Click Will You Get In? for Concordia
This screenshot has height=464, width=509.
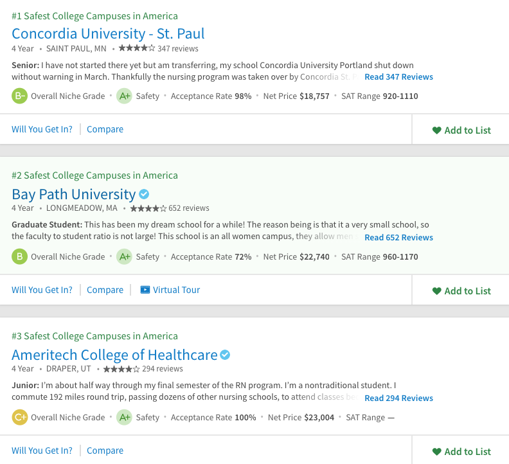(x=42, y=129)
